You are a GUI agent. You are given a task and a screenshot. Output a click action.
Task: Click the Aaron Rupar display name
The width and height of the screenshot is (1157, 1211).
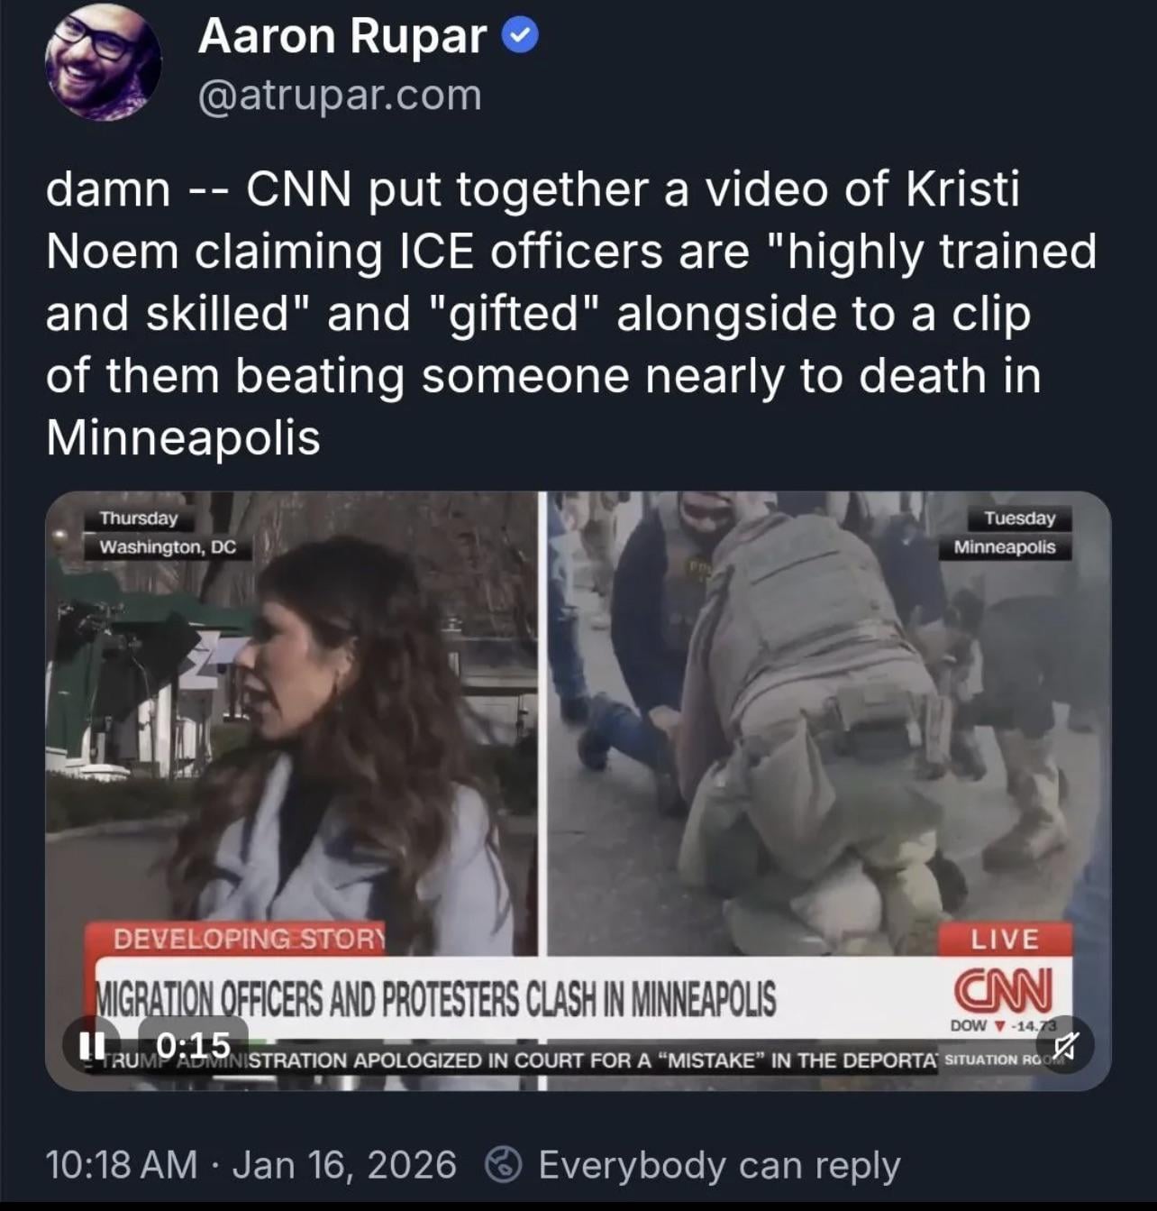tap(342, 36)
